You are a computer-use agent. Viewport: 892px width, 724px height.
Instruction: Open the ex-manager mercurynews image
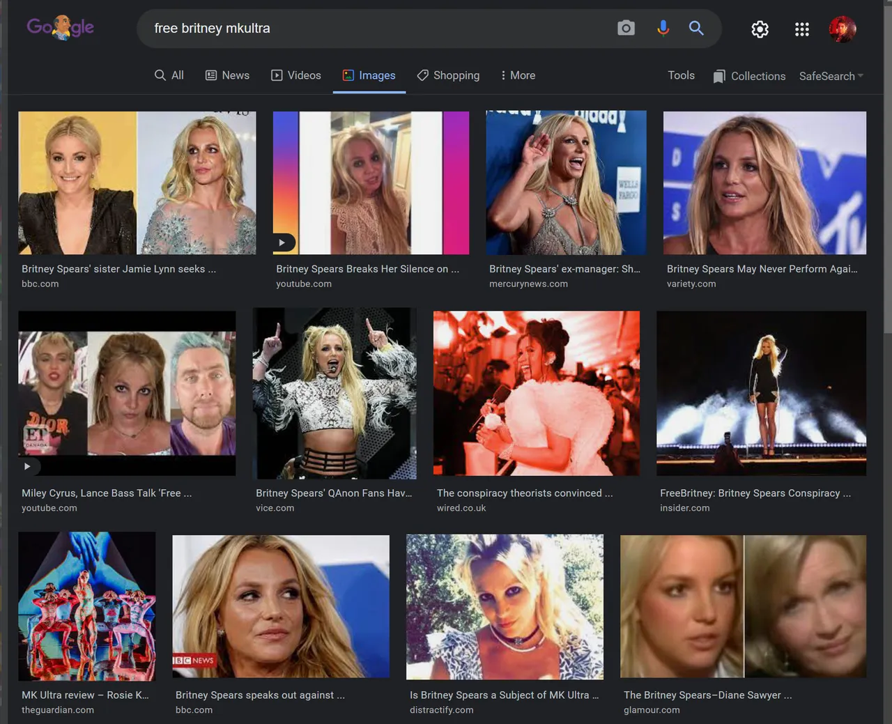coord(566,183)
